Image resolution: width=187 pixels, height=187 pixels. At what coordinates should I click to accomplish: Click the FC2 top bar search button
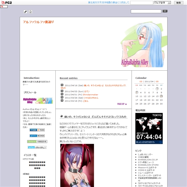point(178,3)
